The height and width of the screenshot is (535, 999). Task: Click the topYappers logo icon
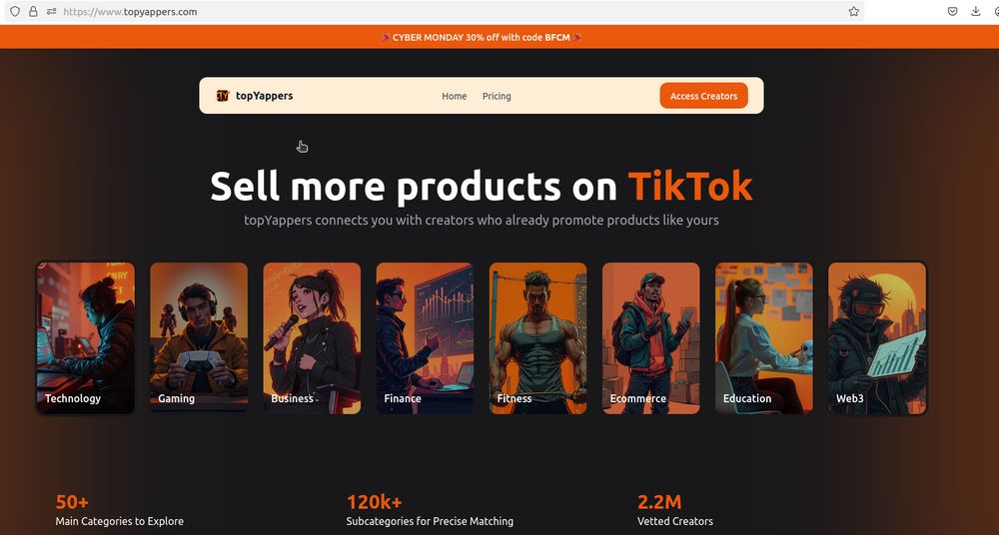[x=223, y=96]
